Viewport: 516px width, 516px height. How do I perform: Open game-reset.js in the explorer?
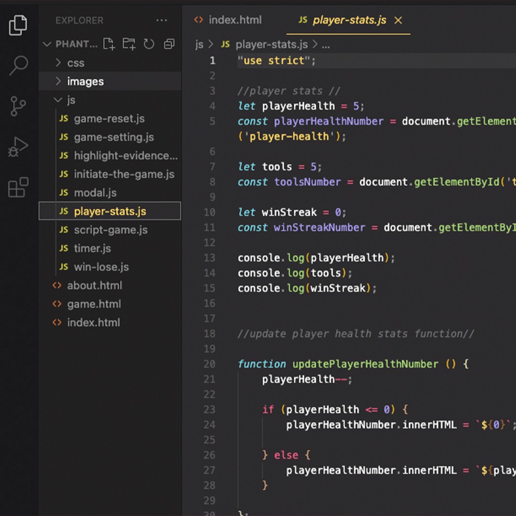point(110,118)
